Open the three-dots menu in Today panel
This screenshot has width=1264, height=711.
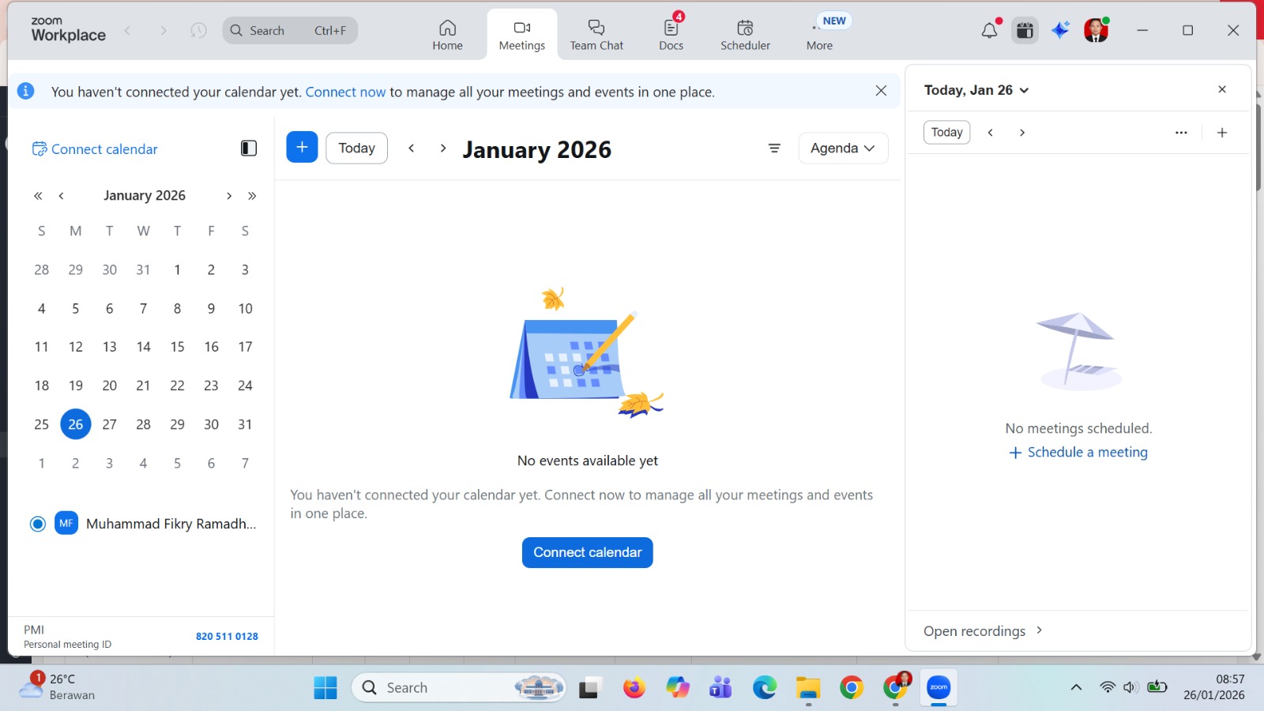click(1181, 133)
